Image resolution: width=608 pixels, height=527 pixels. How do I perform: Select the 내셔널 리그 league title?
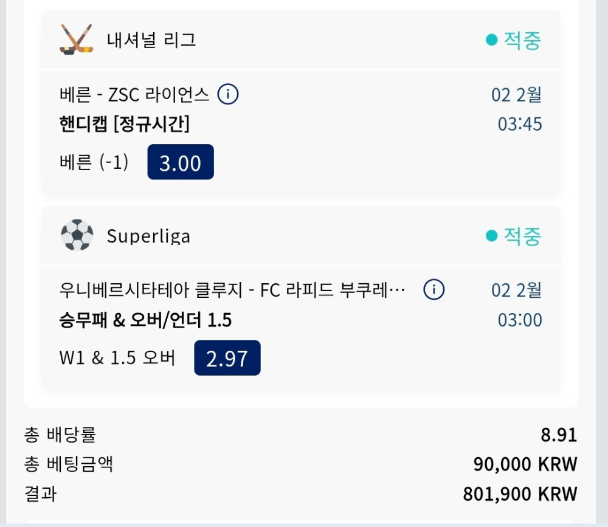(151, 40)
